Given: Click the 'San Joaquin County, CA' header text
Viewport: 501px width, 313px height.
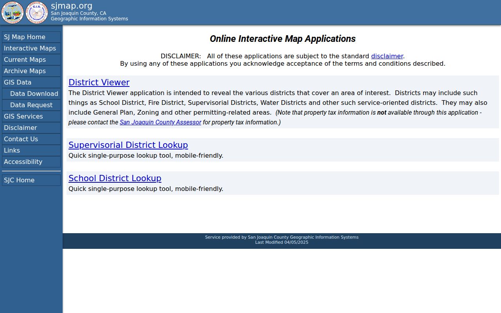Looking at the screenshot, I should point(78,13).
